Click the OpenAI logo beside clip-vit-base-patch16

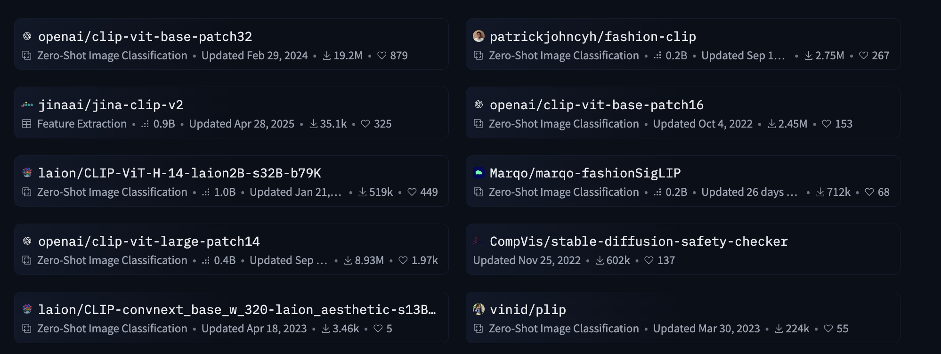pyautogui.click(x=479, y=105)
